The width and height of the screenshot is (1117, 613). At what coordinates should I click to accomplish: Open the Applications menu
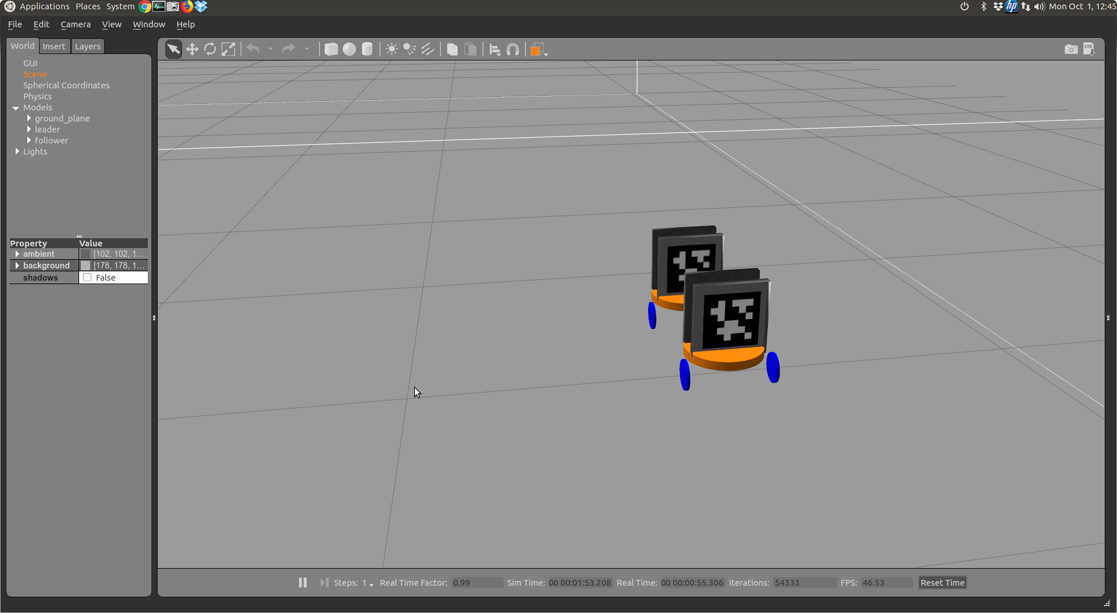[45, 6]
